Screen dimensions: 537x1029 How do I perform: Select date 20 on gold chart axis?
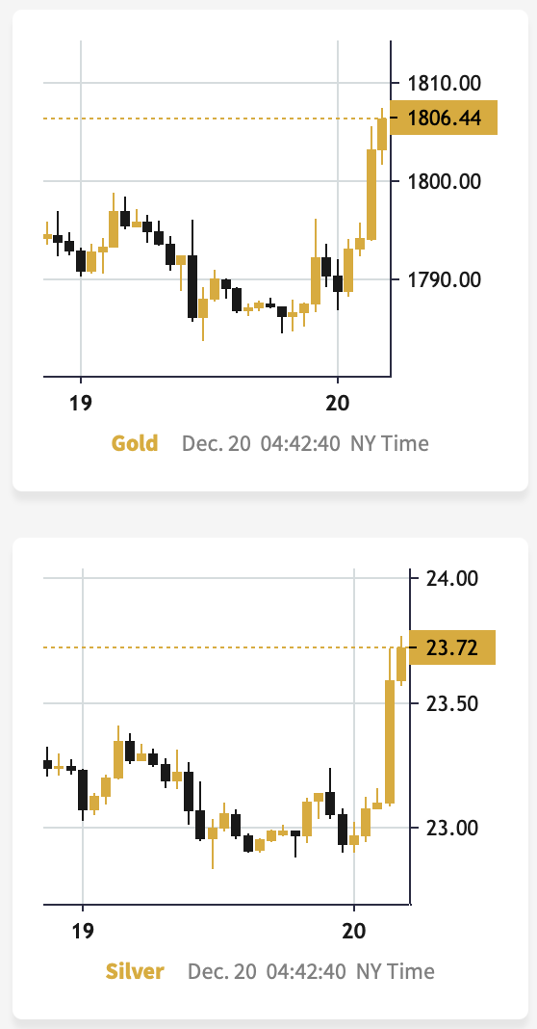[337, 403]
